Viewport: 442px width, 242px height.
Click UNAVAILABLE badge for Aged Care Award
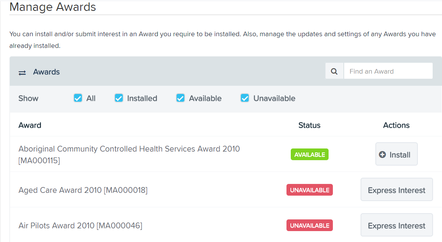[309, 190]
